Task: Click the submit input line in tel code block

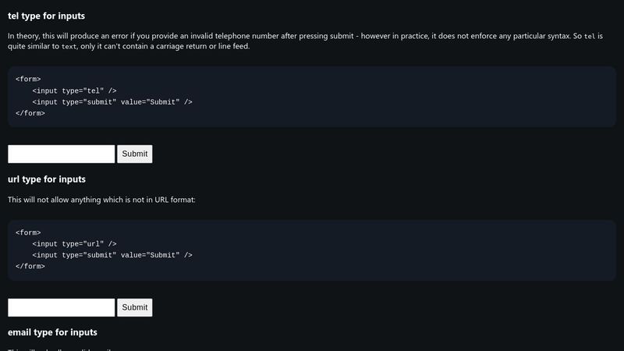Action: click(112, 102)
